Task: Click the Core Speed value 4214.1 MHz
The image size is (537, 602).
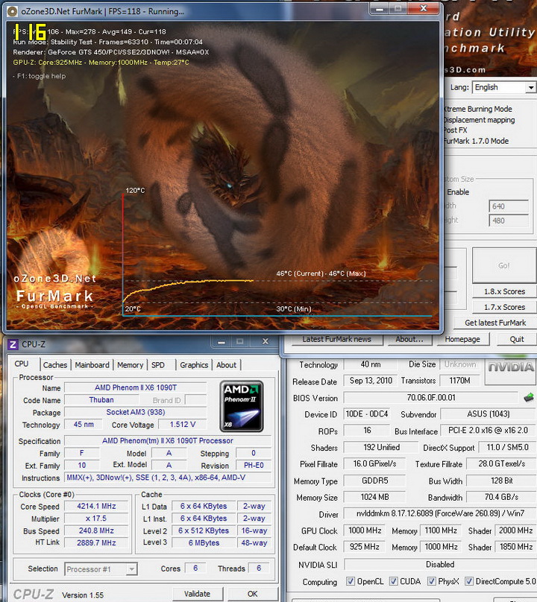Action: point(96,507)
